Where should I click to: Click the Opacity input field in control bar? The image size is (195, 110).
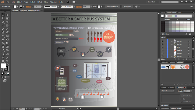click(x=86, y=7)
